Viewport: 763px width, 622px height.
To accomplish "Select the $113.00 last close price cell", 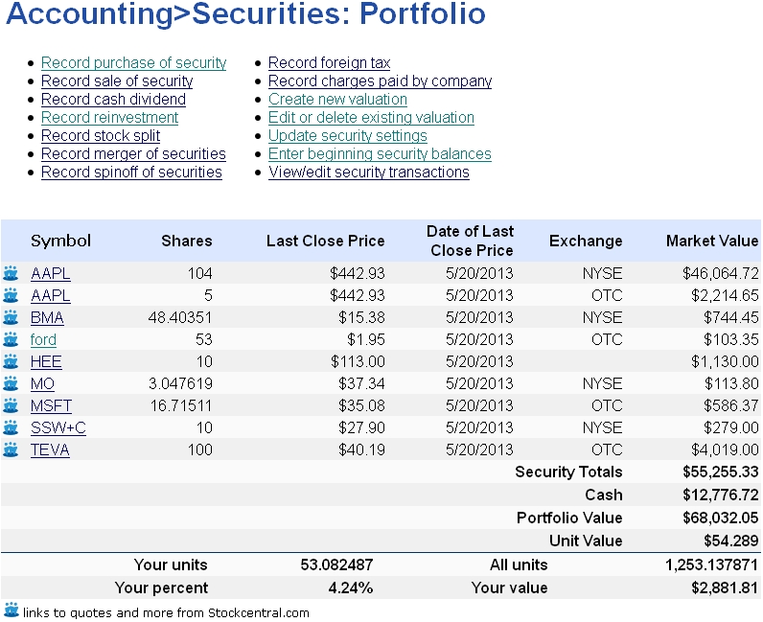I will click(x=358, y=361).
